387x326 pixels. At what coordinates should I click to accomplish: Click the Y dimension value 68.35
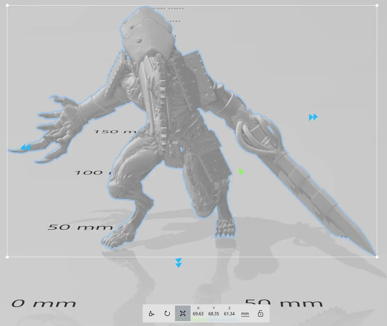214,314
